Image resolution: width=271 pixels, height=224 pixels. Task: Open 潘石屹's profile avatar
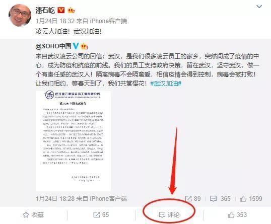tap(20, 15)
